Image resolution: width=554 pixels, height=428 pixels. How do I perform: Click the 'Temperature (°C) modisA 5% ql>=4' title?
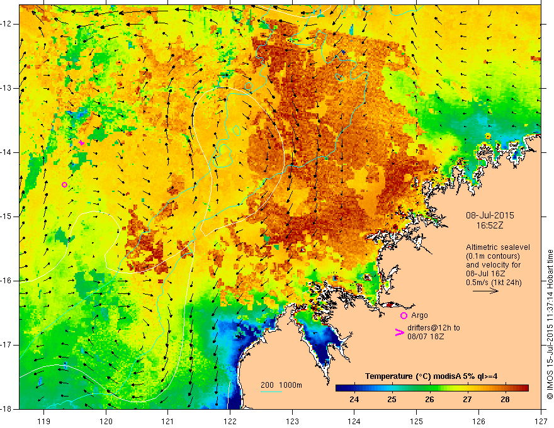point(431,376)
